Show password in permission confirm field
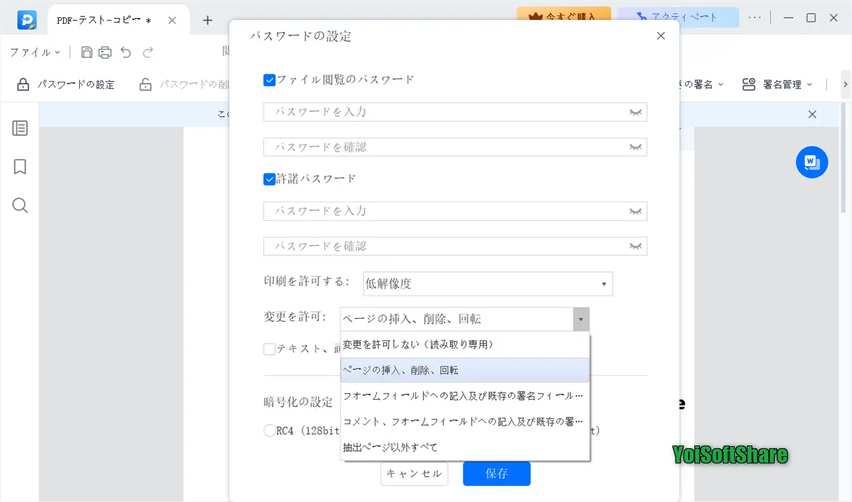The width and height of the screenshot is (852, 502). coord(636,247)
